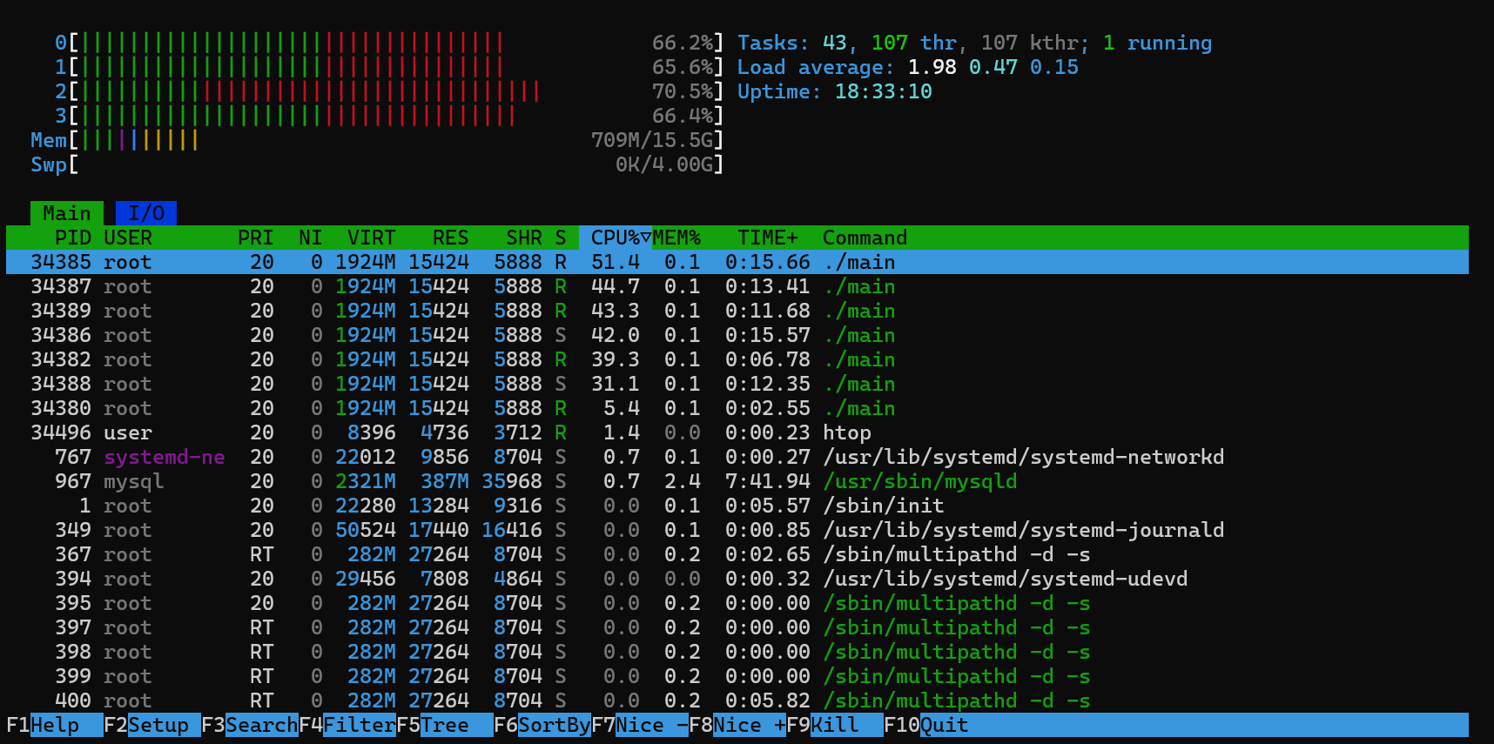
Task: Sort by TIME+ column header
Action: pos(768,238)
